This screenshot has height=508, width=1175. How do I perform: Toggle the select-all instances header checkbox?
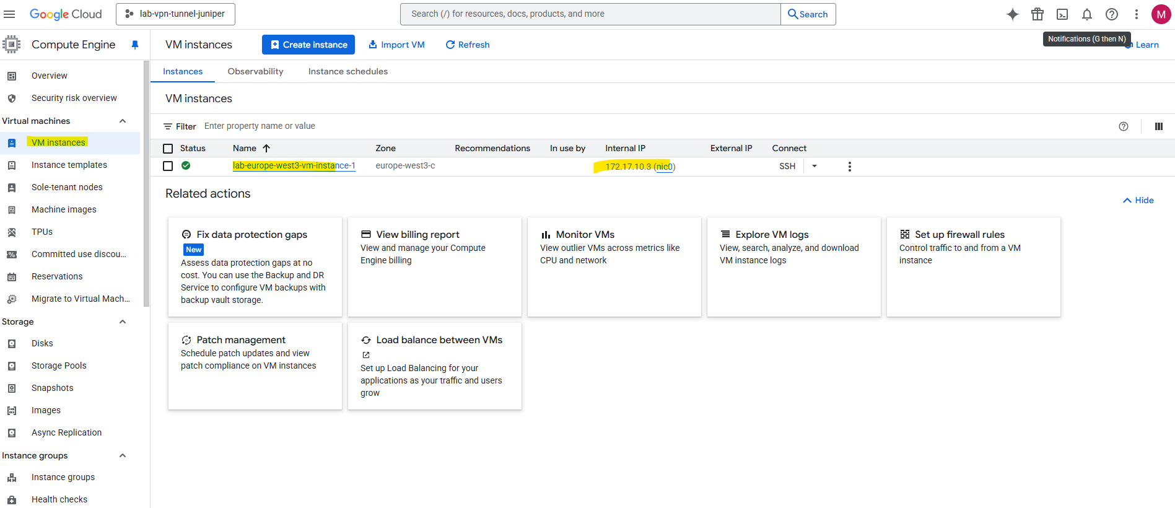click(168, 149)
